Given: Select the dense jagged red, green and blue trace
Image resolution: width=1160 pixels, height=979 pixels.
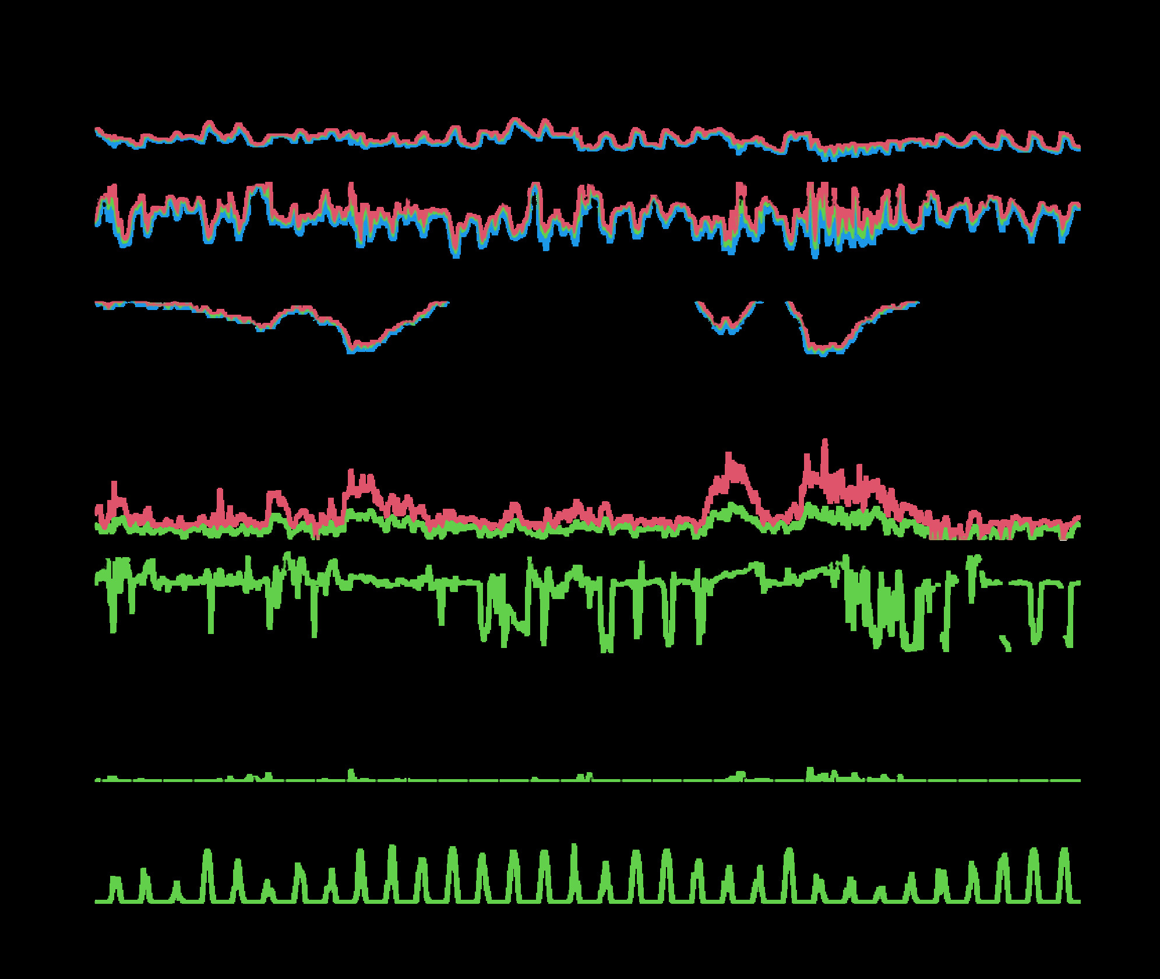Looking at the screenshot, I should (588, 220).
